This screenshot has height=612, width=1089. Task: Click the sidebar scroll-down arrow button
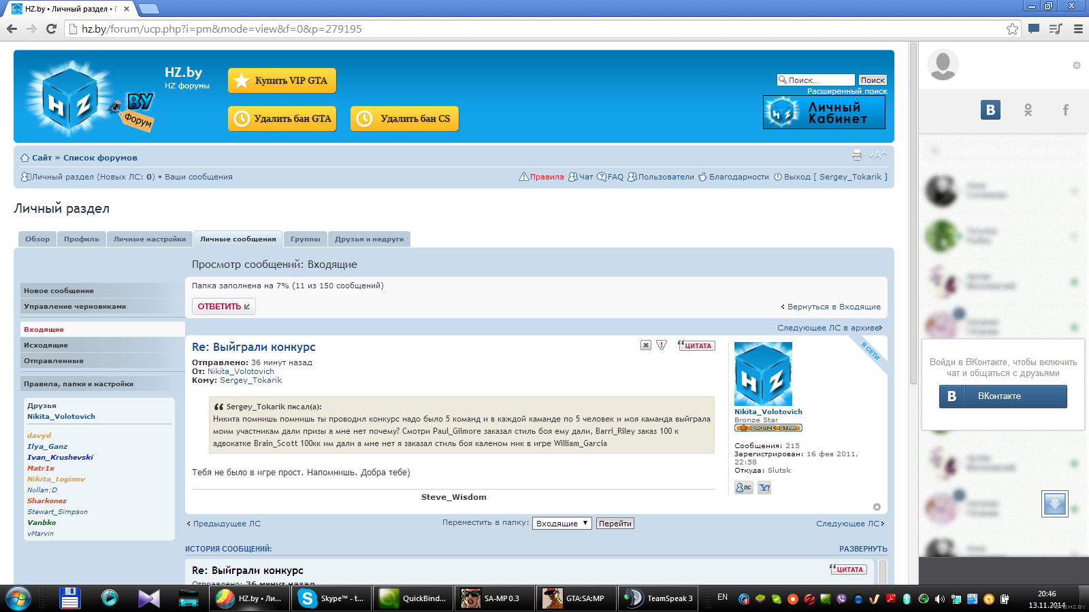coord(1055,504)
